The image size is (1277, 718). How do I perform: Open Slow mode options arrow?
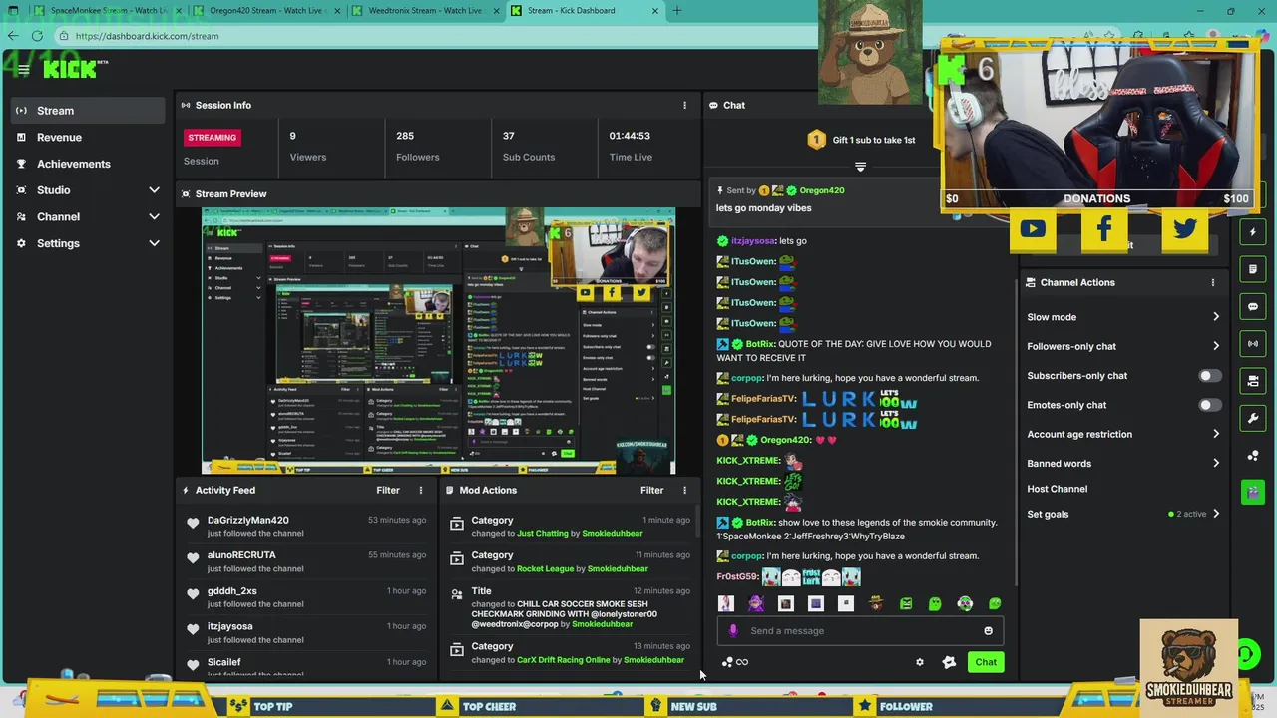[1215, 317]
